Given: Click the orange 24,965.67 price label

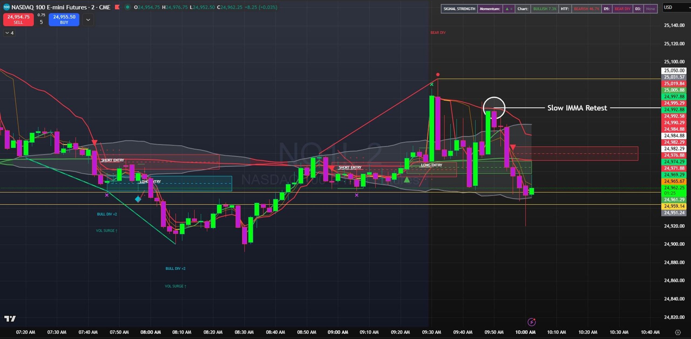Looking at the screenshot, I should point(674,181).
